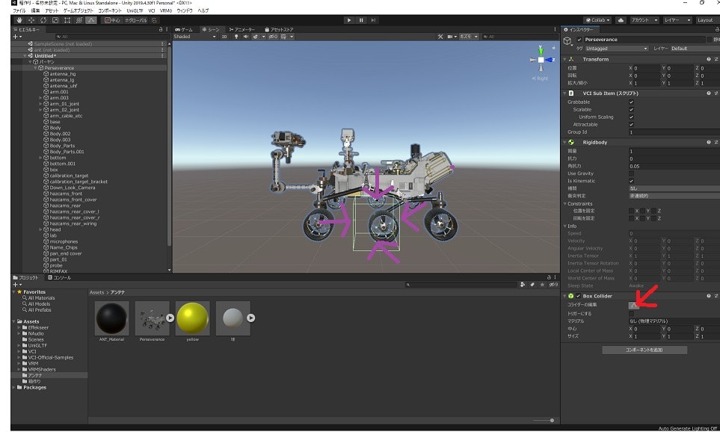Image resolution: width=720 pixels, height=432 pixels.
Task: Open Untagged tag dropdown
Action: 616,48
